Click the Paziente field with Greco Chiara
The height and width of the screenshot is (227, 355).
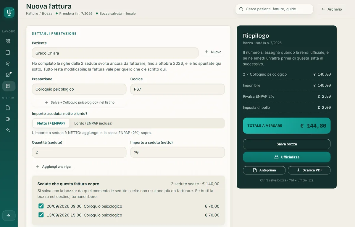(x=115, y=53)
